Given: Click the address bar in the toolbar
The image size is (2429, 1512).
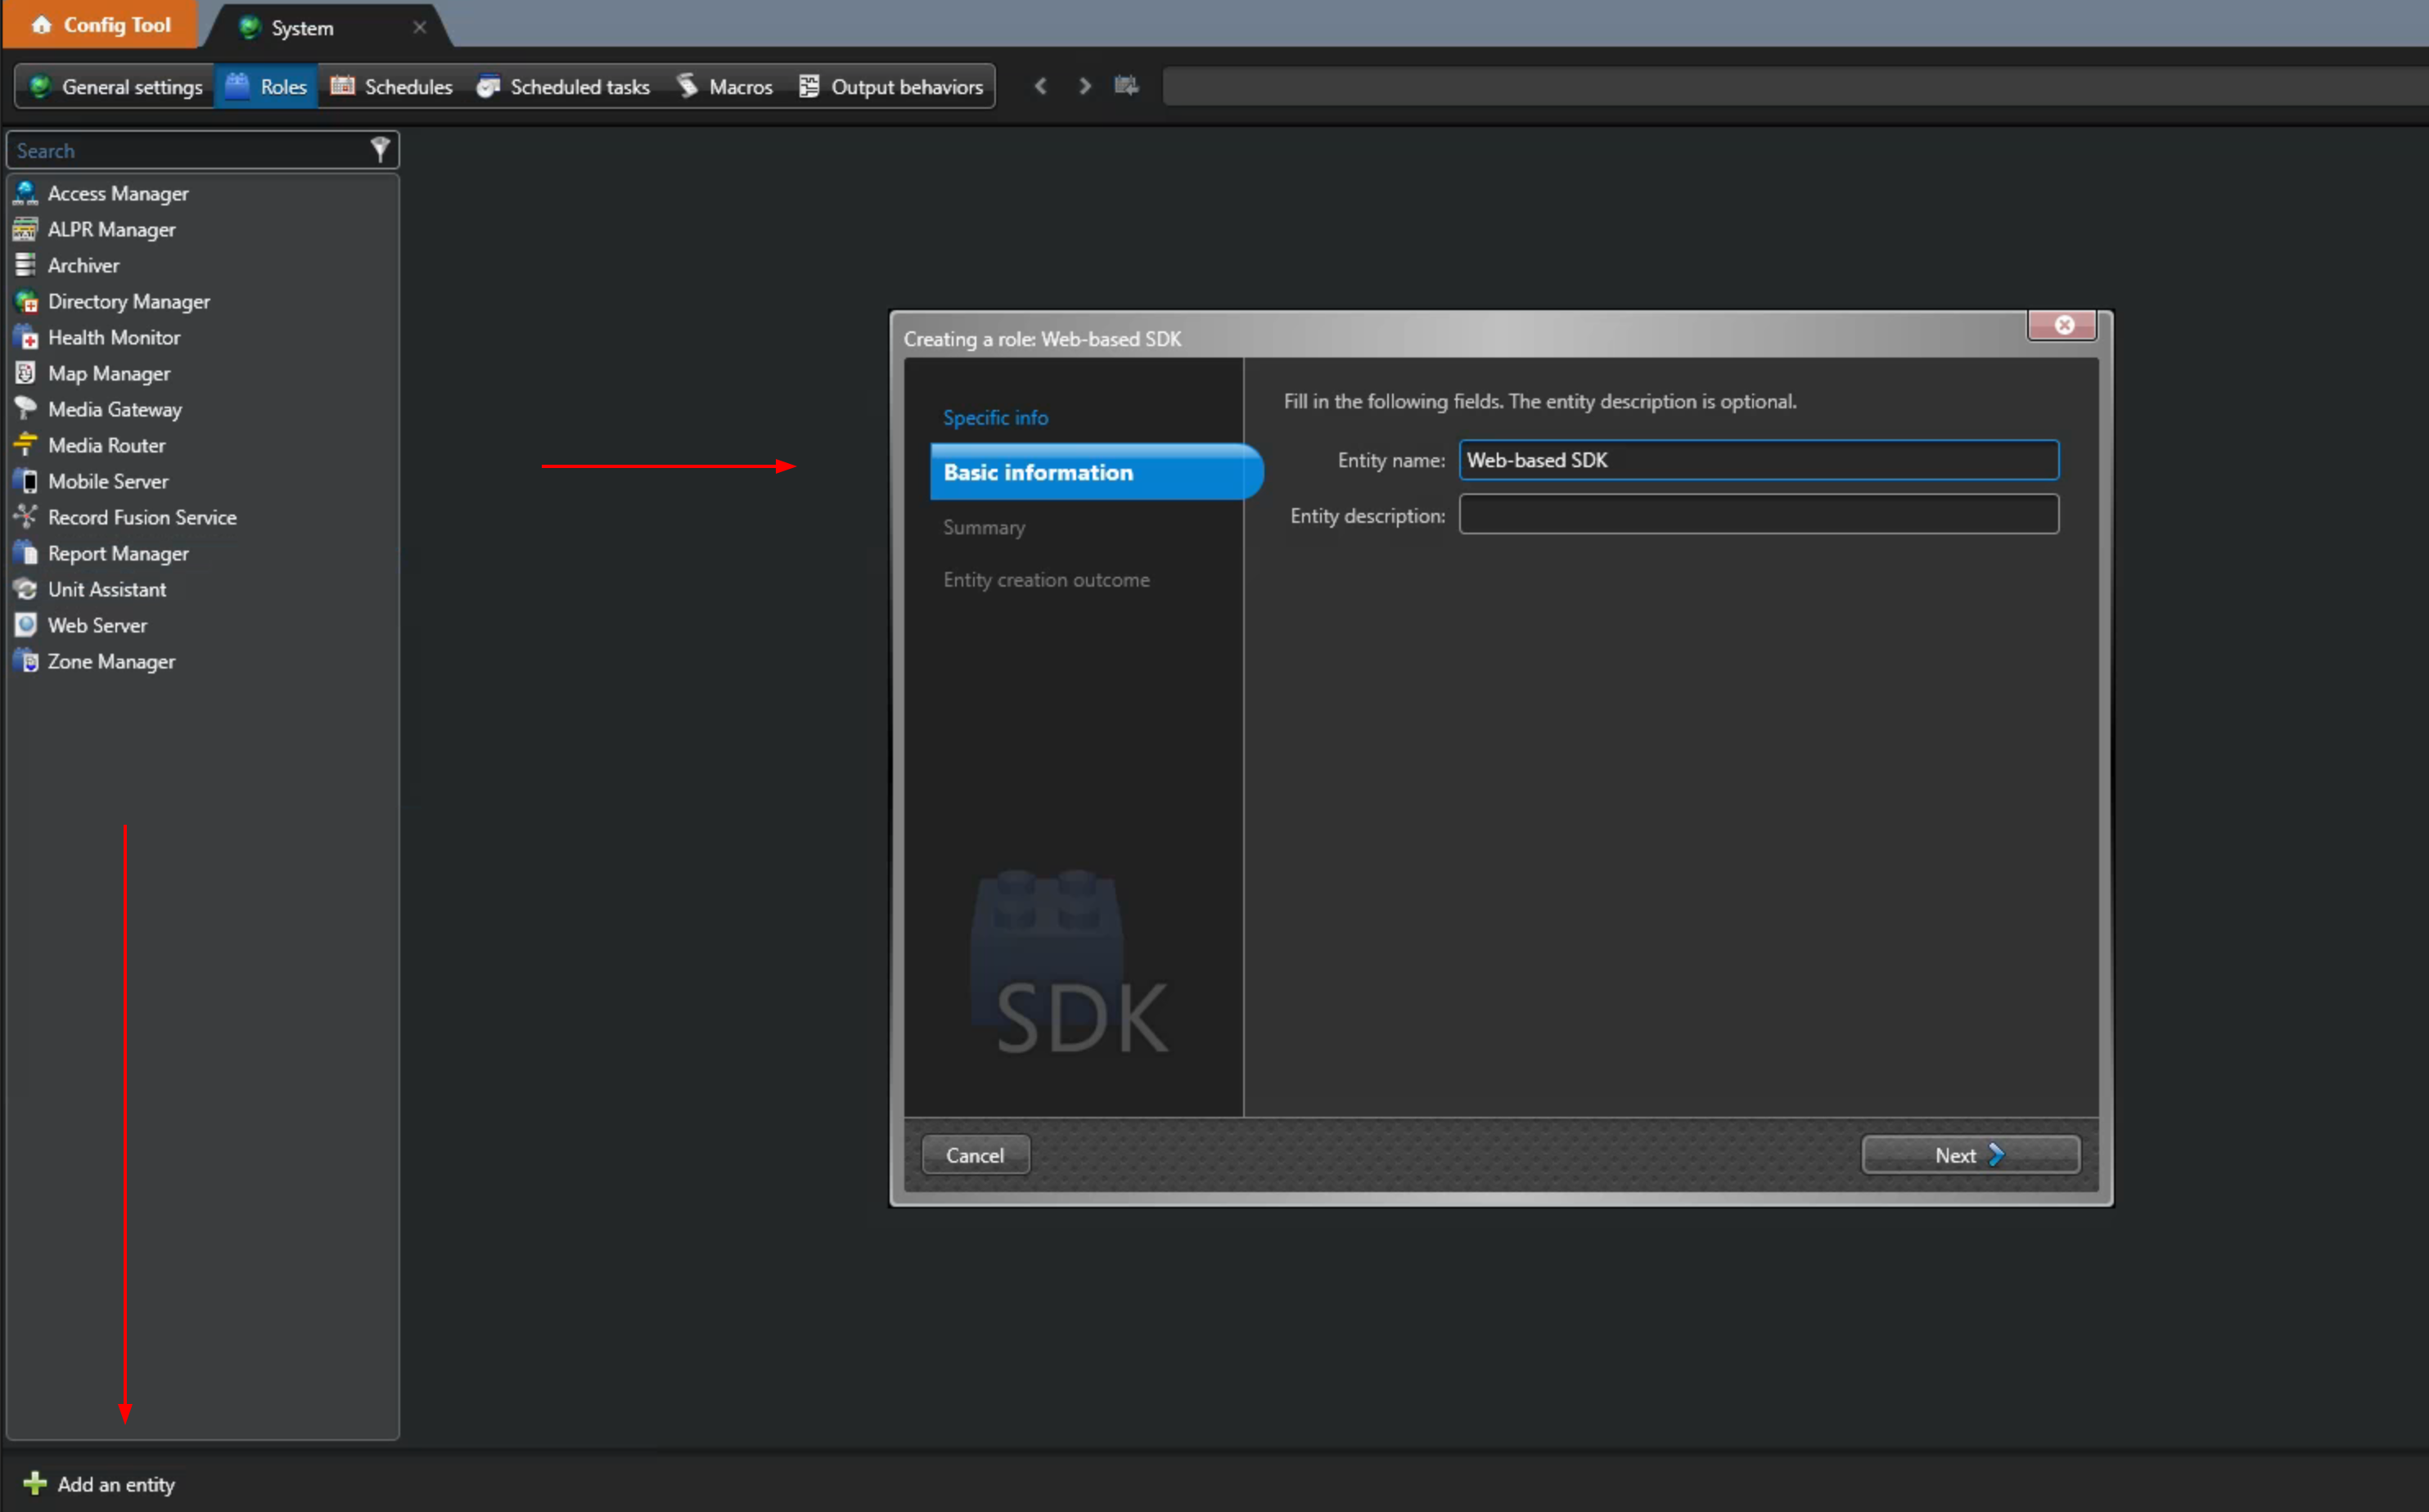Looking at the screenshot, I should (1795, 86).
